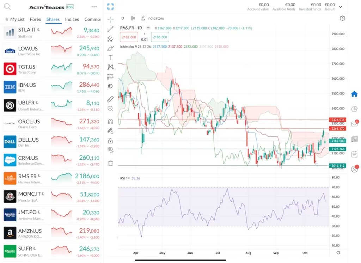
Task: Open the news panel in right sidebar
Action: click(x=354, y=139)
